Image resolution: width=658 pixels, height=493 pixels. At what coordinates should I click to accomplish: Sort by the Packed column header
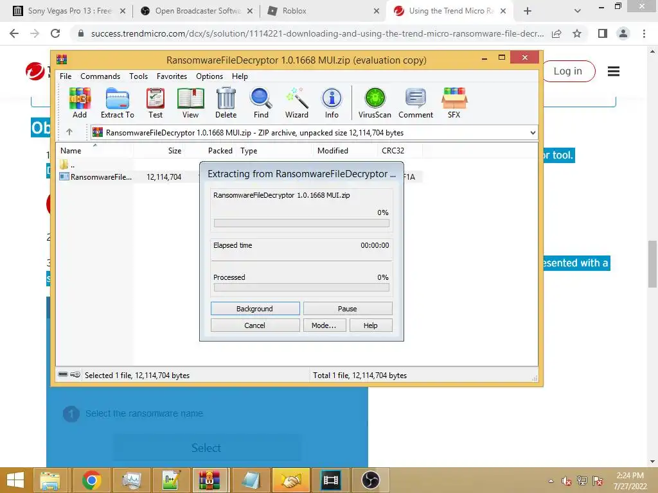coord(211,150)
